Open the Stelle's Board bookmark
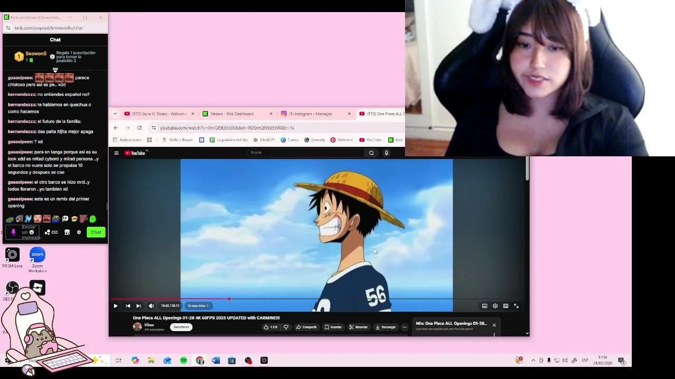Viewport: 675px width, 379px height. (177, 140)
